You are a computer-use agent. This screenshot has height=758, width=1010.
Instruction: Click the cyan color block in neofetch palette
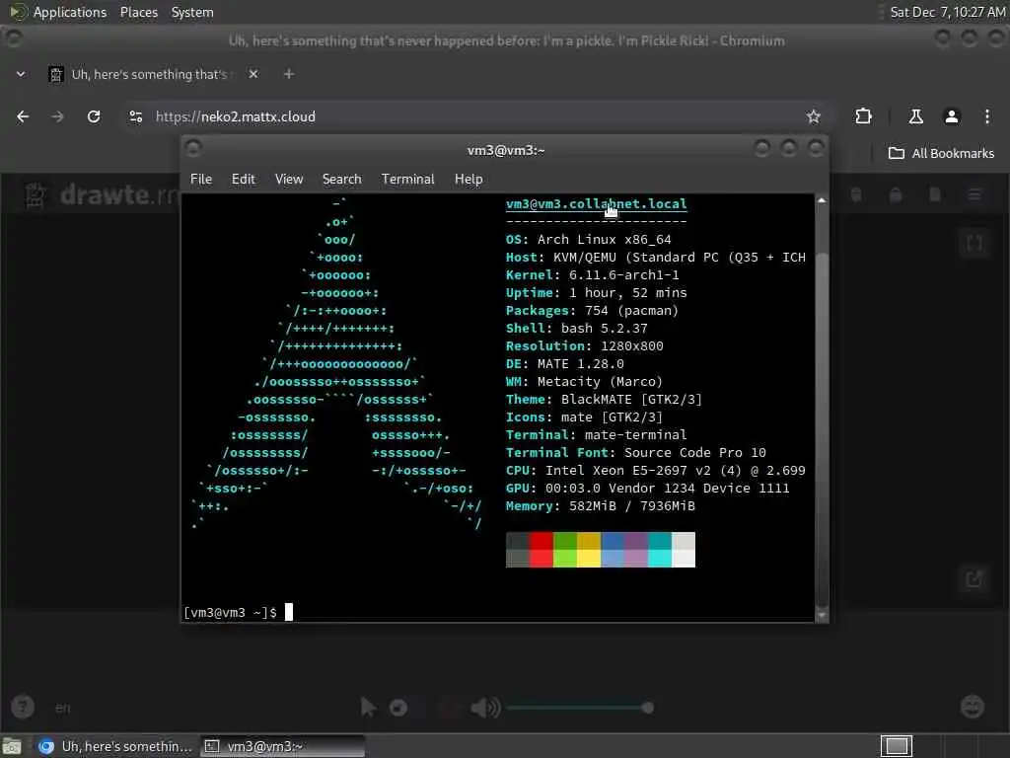pos(660,550)
